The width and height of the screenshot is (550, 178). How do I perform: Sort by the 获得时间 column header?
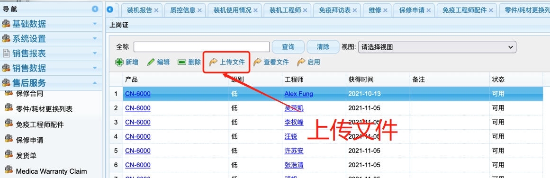[x=378, y=80]
